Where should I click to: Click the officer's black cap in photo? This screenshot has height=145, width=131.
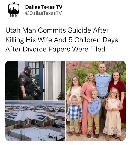coord(28,68)
